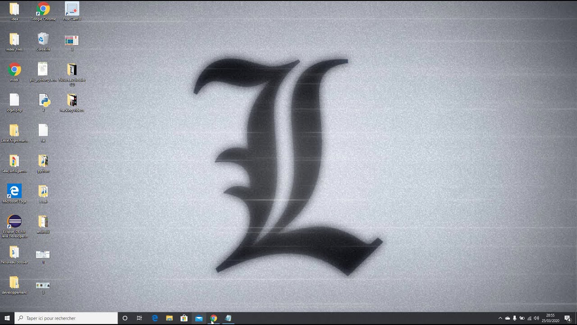Open the Wi-Fi network flyout
The width and height of the screenshot is (577, 325).
click(x=529, y=318)
